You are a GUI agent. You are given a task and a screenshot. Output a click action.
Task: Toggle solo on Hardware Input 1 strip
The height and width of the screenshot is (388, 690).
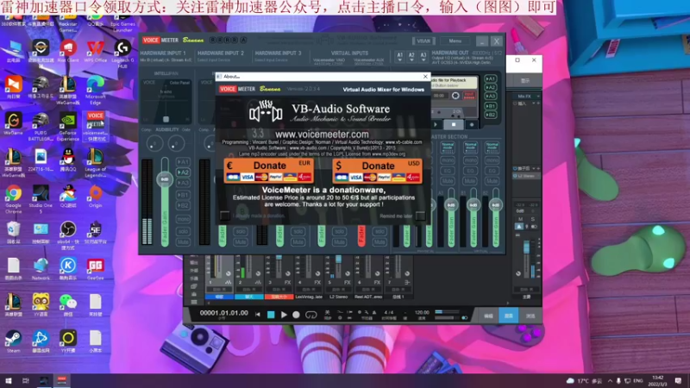(183, 231)
